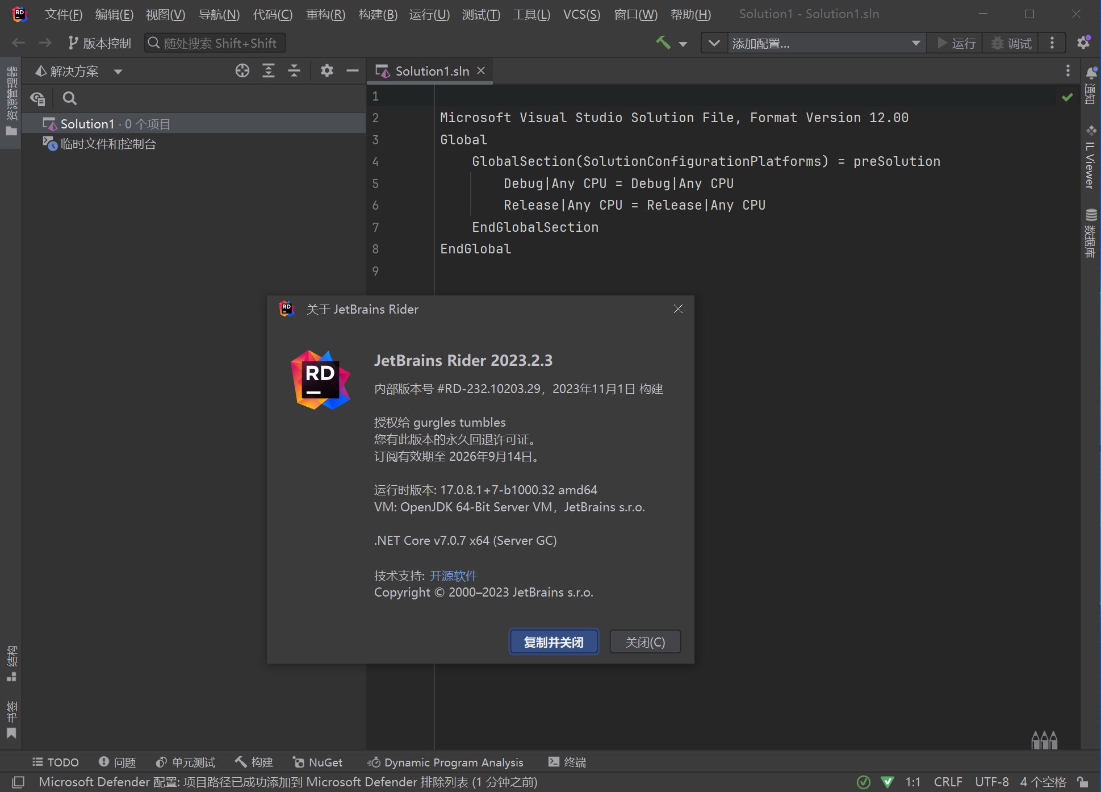Click the UTF-8 encoding indicator
1101x792 pixels.
pyautogui.click(x=991, y=782)
